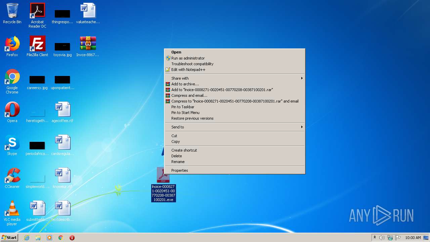This screenshot has width=430, height=242.
Task: Open the taskbar clock showing 10:00 AM
Action: pos(413,238)
